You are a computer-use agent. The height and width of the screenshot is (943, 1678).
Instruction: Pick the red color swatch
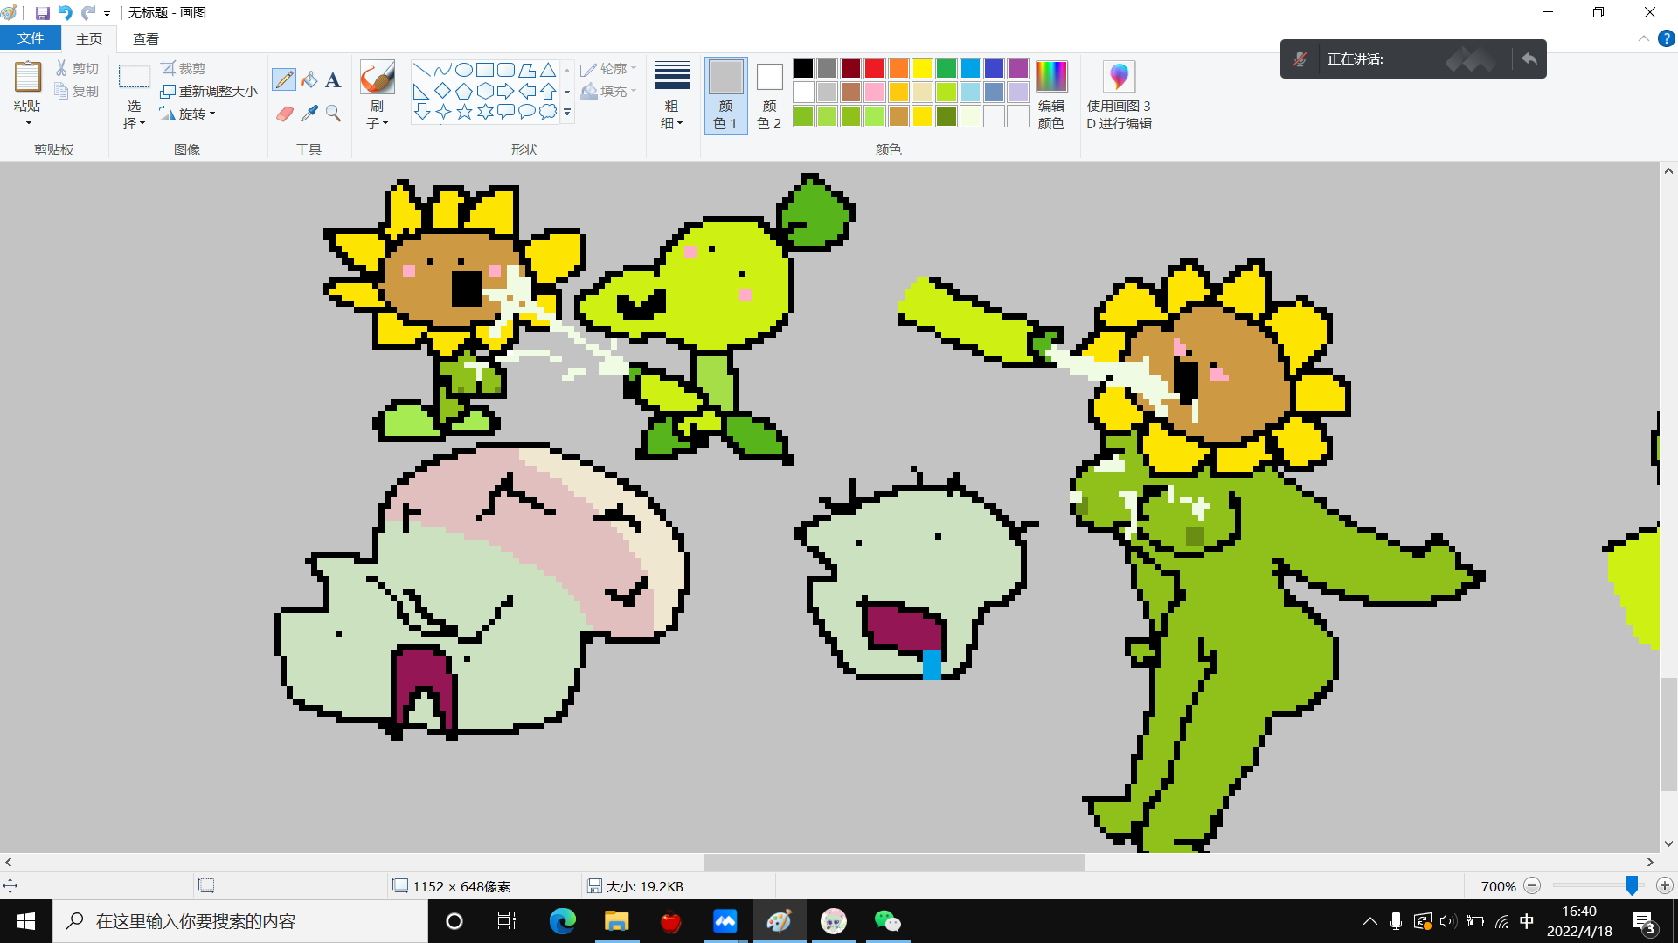pos(875,68)
